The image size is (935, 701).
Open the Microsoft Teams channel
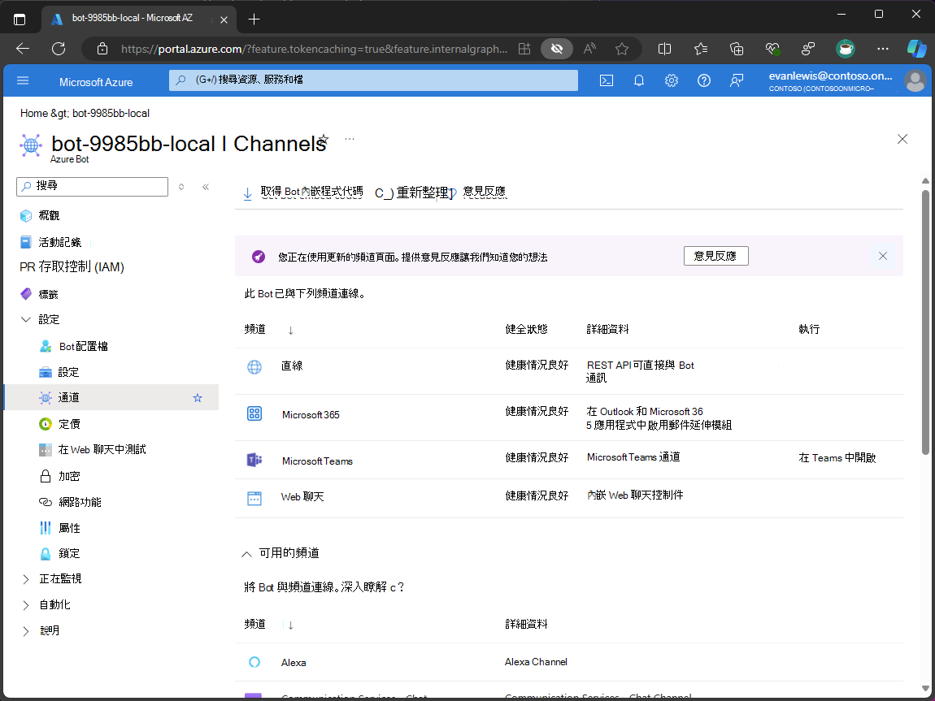pos(317,461)
